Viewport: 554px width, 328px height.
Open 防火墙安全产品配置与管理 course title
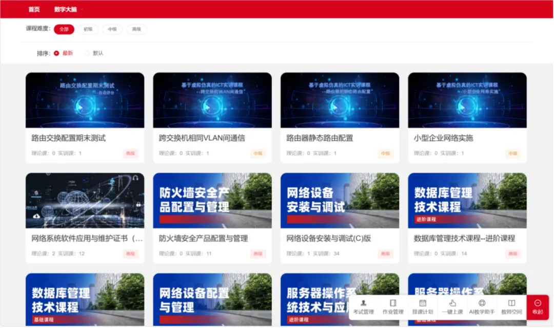[203, 238]
